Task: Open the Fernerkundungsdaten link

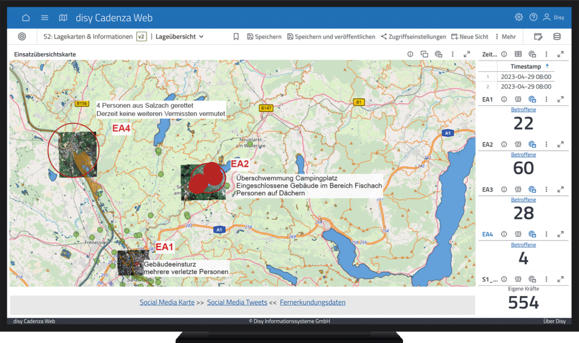Action: coord(313,302)
